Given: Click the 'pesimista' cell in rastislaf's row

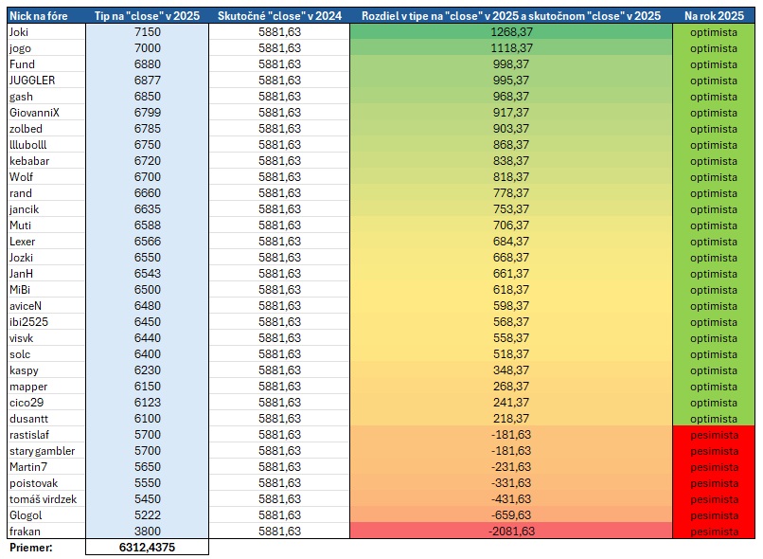Looking at the screenshot, I should (x=714, y=435).
